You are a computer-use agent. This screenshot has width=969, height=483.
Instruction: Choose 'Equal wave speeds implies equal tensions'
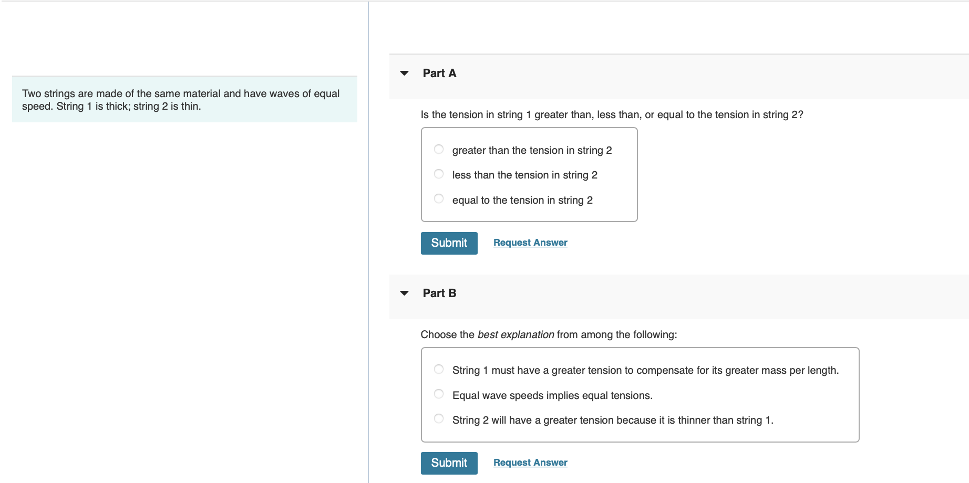[x=439, y=394]
